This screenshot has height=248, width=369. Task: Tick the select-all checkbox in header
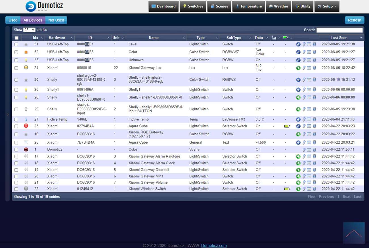pyautogui.click(x=17, y=38)
